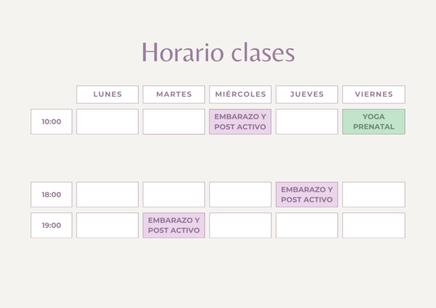
Task: Select the 18:00 time label
Action: tap(52, 195)
